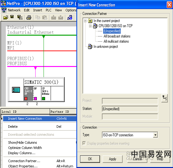Select the CPU 314C-2 DP module

(28, 93)
